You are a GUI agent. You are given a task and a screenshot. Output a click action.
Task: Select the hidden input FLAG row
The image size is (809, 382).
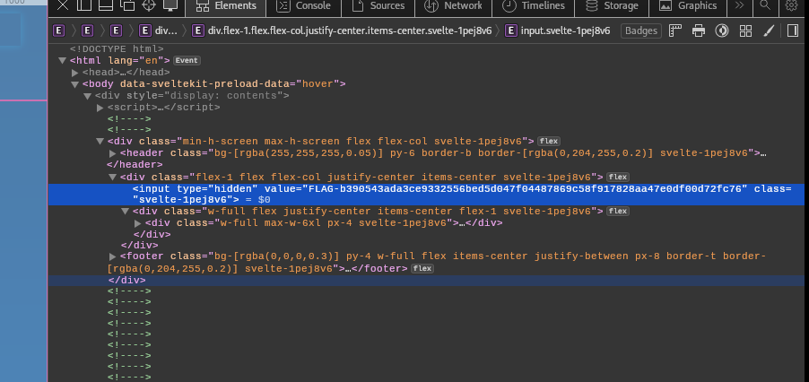coord(426,195)
